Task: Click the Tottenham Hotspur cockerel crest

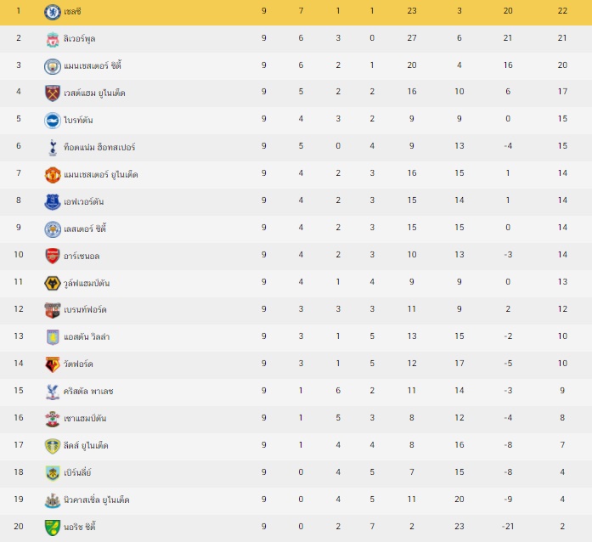Action: 53,148
